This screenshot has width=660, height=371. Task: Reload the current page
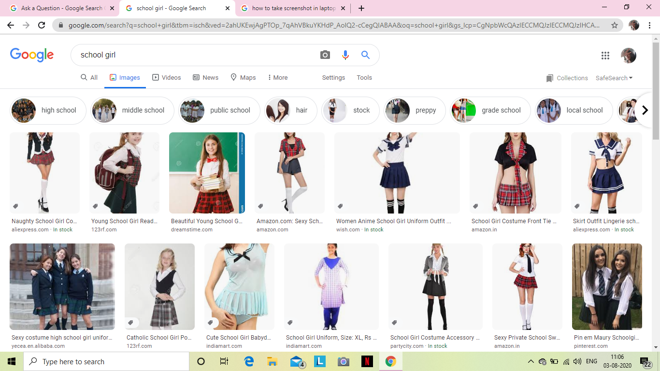pyautogui.click(x=42, y=25)
